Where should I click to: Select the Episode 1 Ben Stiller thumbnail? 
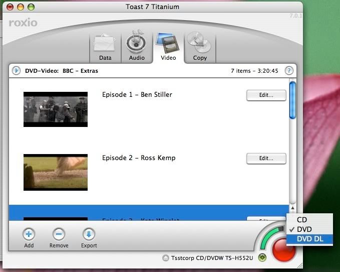pyautogui.click(x=56, y=109)
